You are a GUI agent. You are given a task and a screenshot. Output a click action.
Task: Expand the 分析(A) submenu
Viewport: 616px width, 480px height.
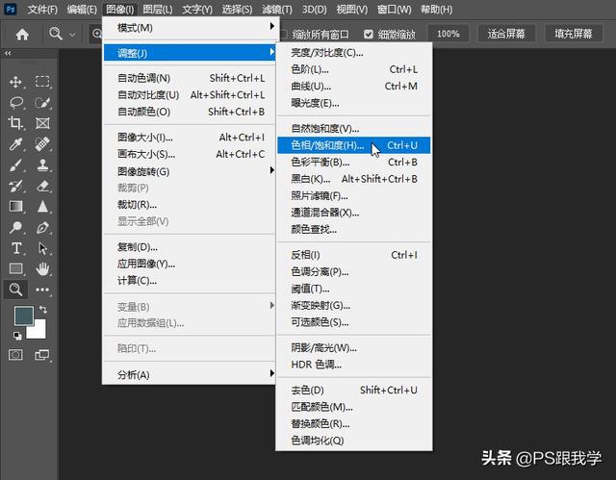tap(190, 374)
